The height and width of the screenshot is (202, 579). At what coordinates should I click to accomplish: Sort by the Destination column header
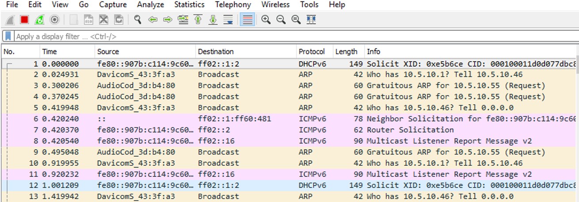pyautogui.click(x=246, y=52)
